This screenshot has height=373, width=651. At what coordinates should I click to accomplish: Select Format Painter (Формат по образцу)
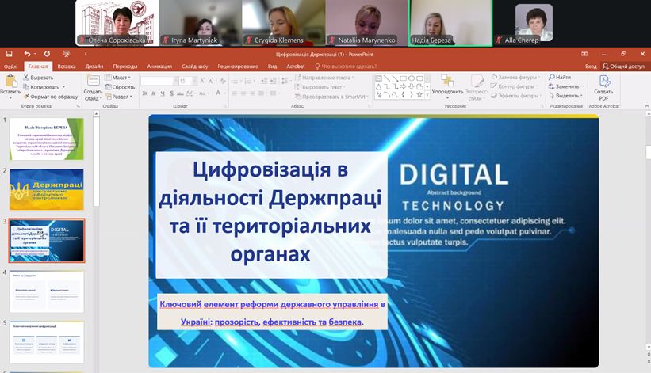click(26, 97)
